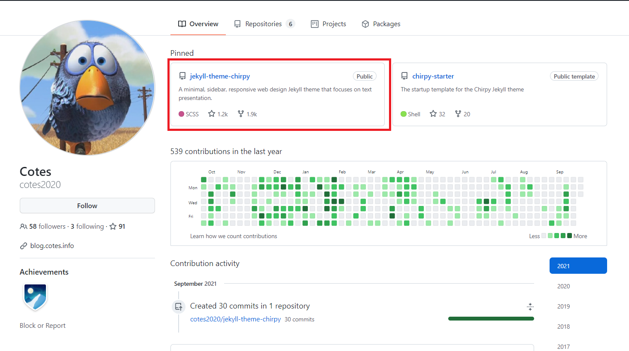
Task: Open the chirpy-starter repository link
Action: point(433,76)
